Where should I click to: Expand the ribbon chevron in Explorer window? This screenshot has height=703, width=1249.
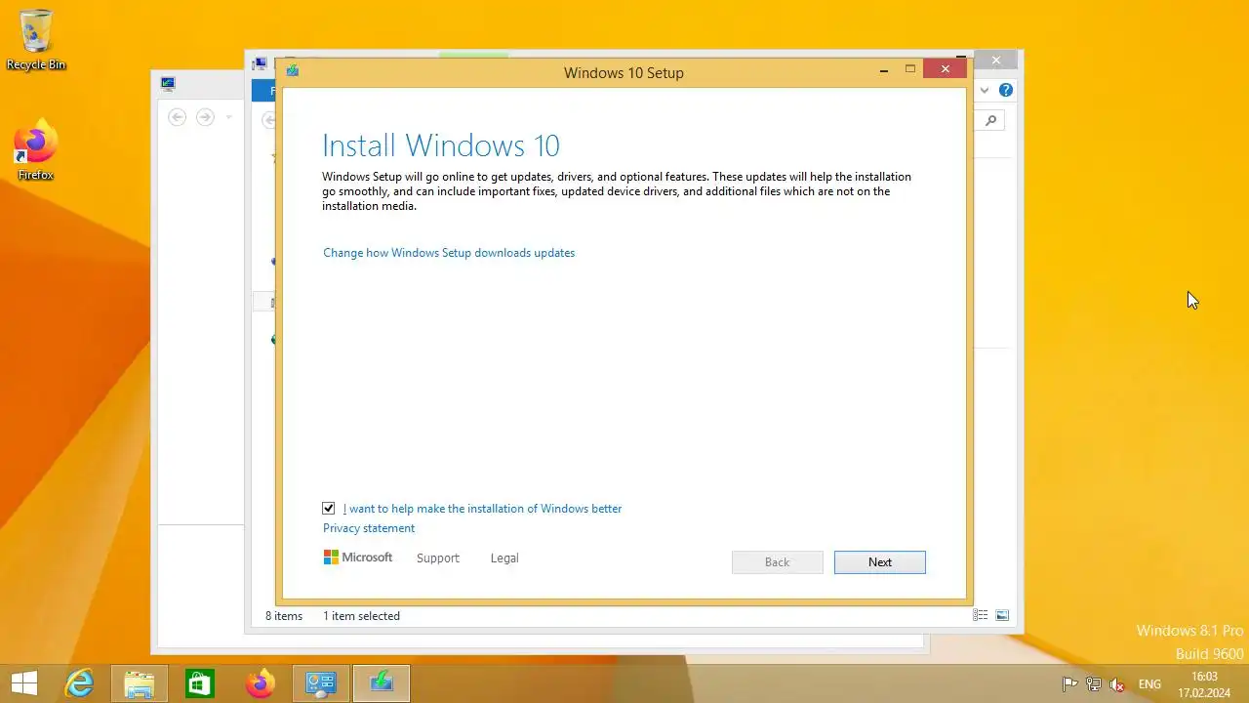985,90
